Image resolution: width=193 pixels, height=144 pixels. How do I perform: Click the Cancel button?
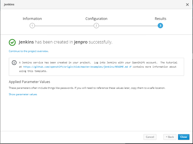pyautogui.click(x=150, y=137)
